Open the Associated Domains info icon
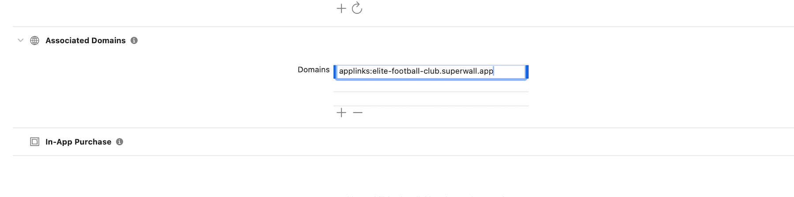This screenshot has height=197, width=794. tap(134, 41)
